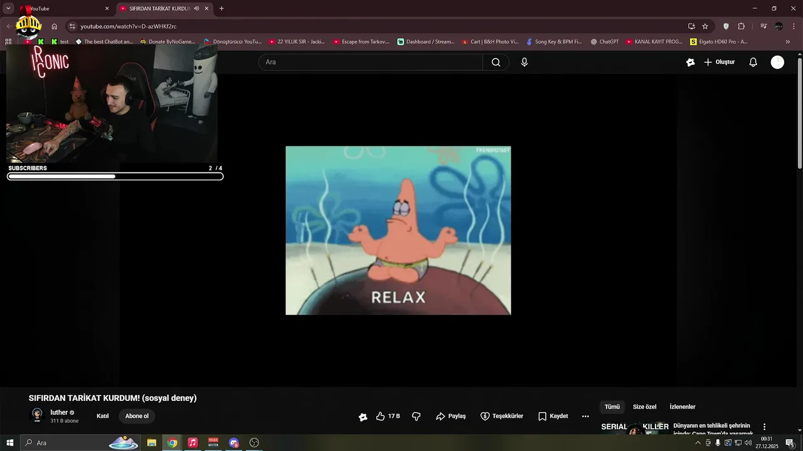The image size is (803, 451).
Task: Open Chrome profile avatar in toolbar
Action: pyautogui.click(x=779, y=26)
